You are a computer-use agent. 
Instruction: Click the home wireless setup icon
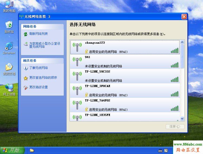click(26, 44)
